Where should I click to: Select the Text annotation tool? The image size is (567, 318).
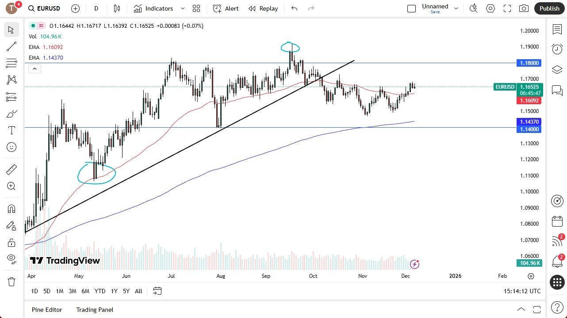[11, 130]
